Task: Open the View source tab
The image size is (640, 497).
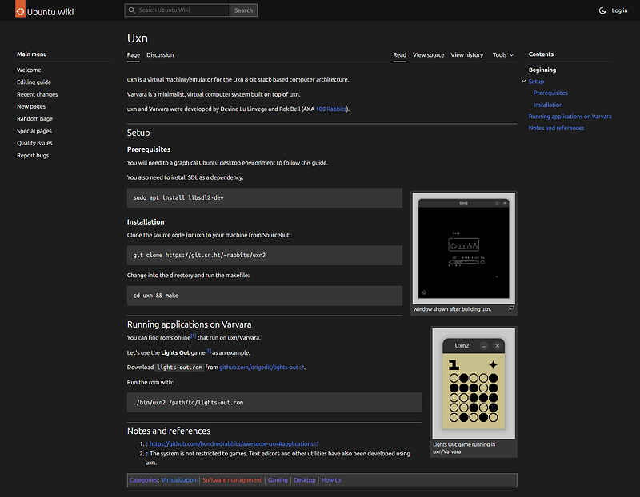Action: 428,55
